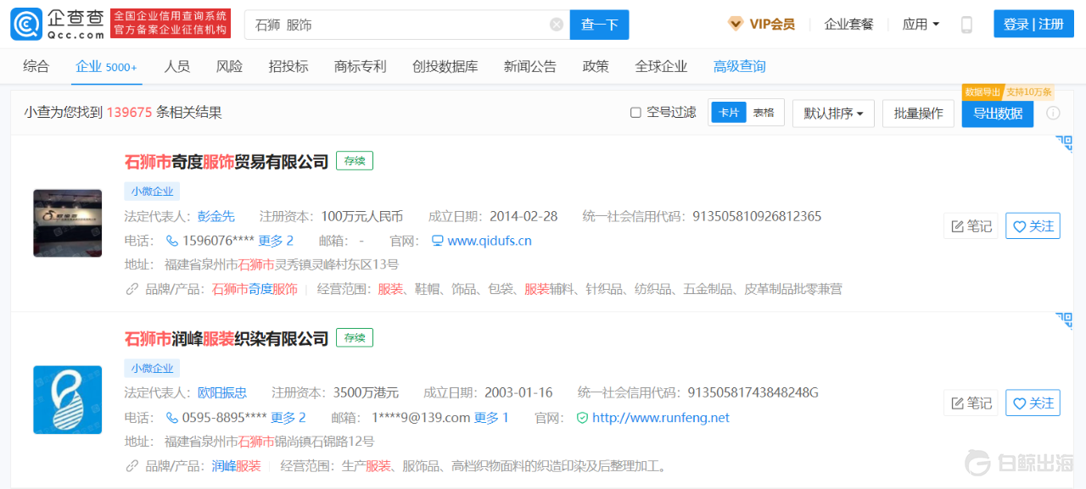Open the 商标专利 tab

[360, 66]
